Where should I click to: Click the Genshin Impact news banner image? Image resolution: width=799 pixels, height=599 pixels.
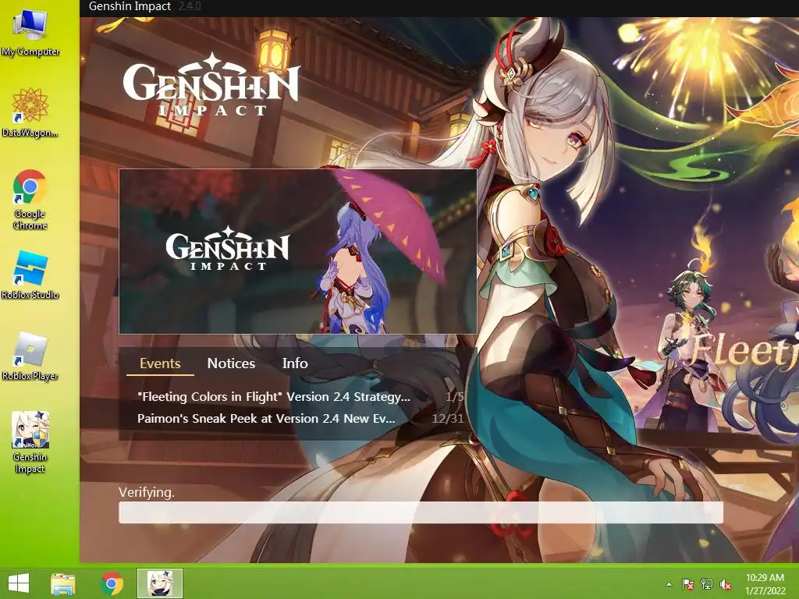click(298, 252)
